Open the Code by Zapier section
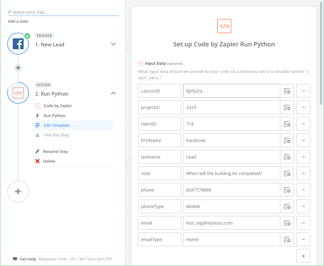Viewport: 324px width, 266px height. (58, 106)
